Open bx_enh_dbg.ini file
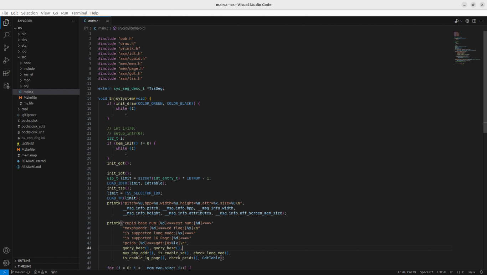Screen dimensions: 487x275 pyautogui.click(x=46, y=138)
